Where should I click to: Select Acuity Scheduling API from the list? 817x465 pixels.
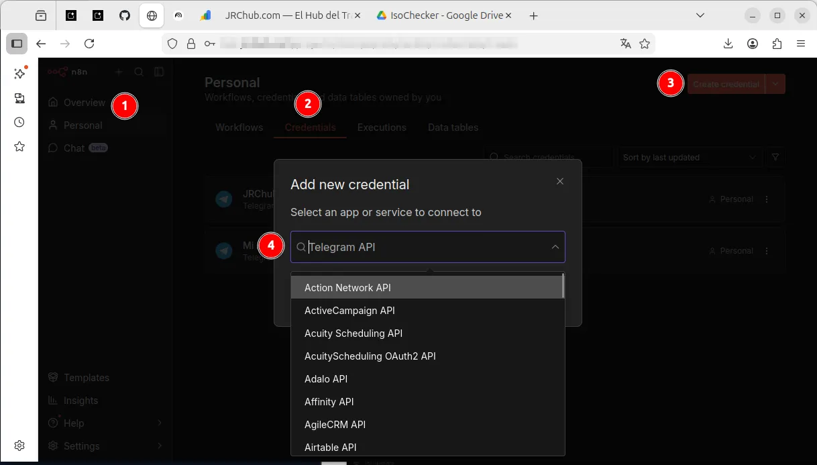click(427, 333)
